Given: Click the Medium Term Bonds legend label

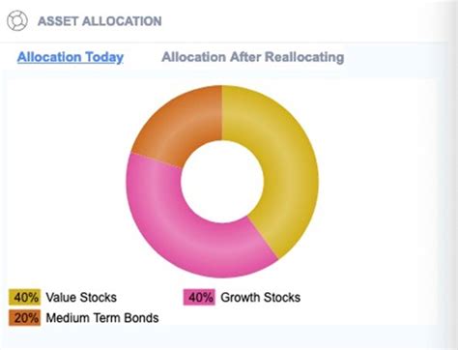Looking at the screenshot, I should tap(102, 318).
